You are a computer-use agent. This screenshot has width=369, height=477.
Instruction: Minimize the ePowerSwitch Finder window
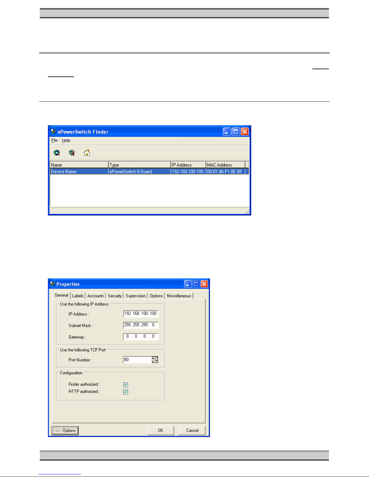pyautogui.click(x=227, y=132)
